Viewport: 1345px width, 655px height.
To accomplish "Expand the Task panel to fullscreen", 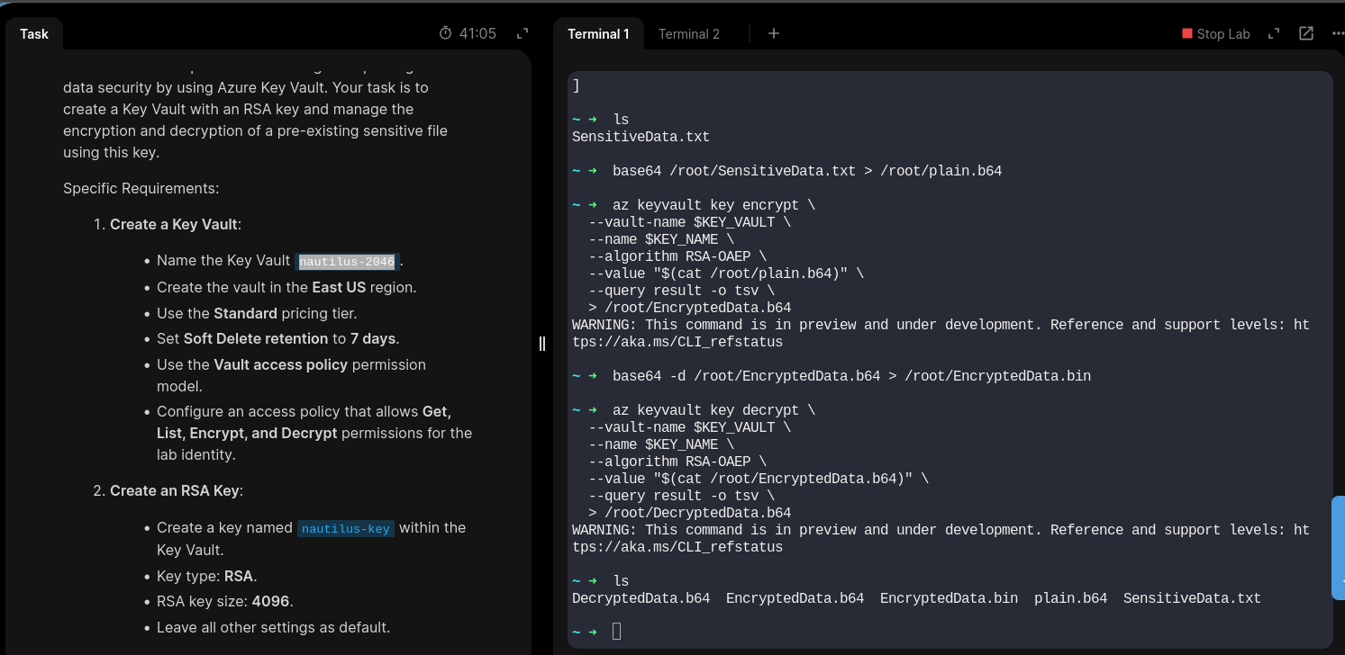I will click(x=522, y=33).
